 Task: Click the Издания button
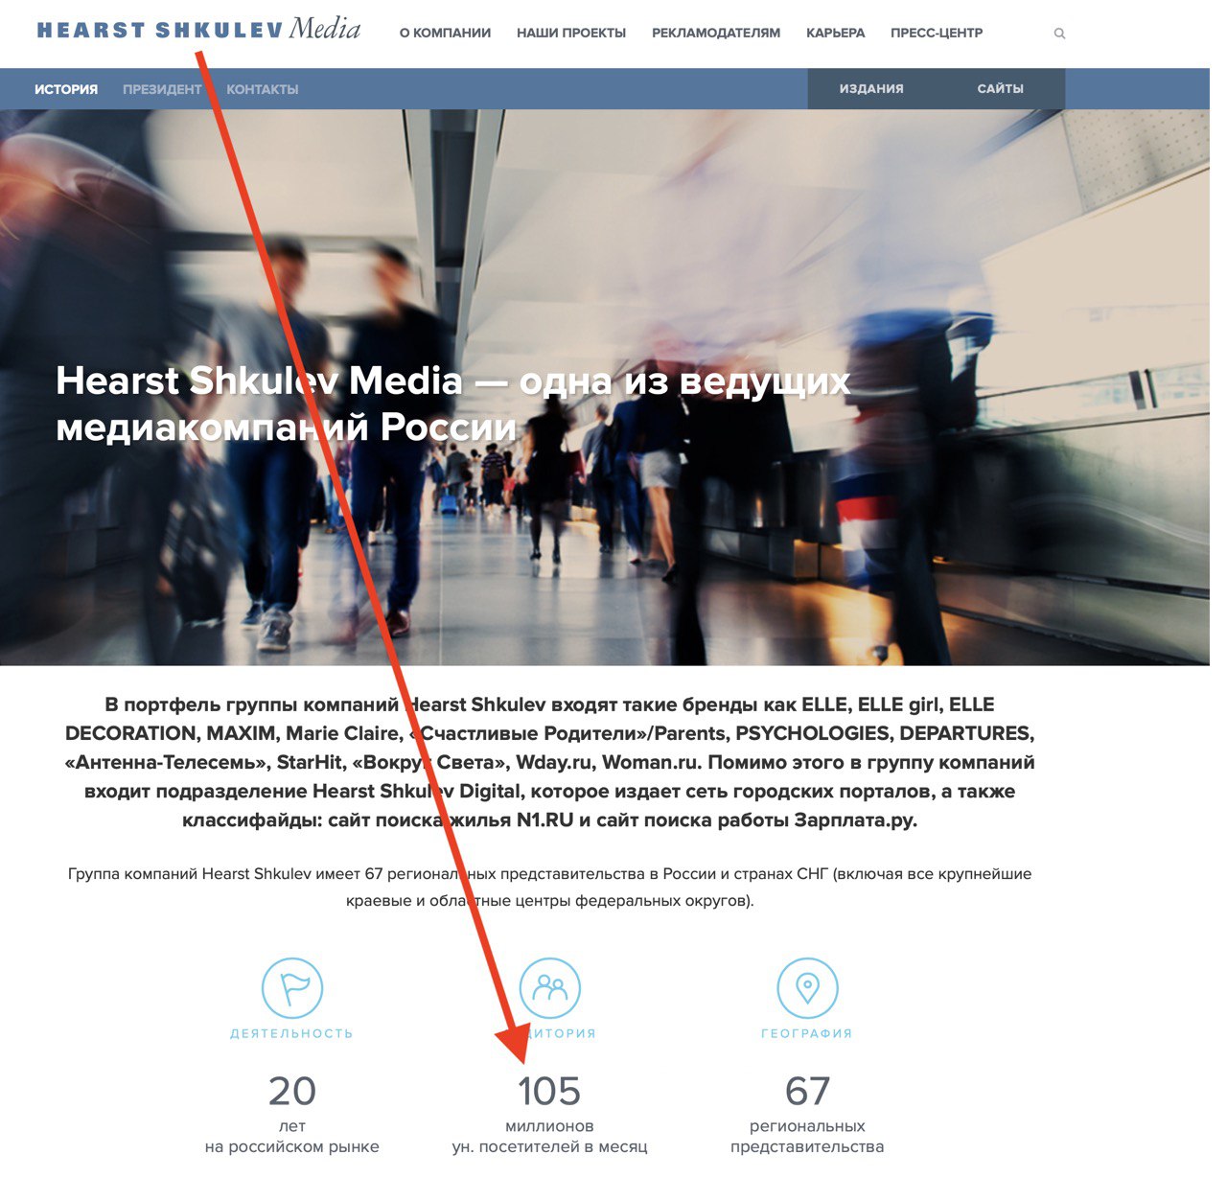[x=871, y=88]
